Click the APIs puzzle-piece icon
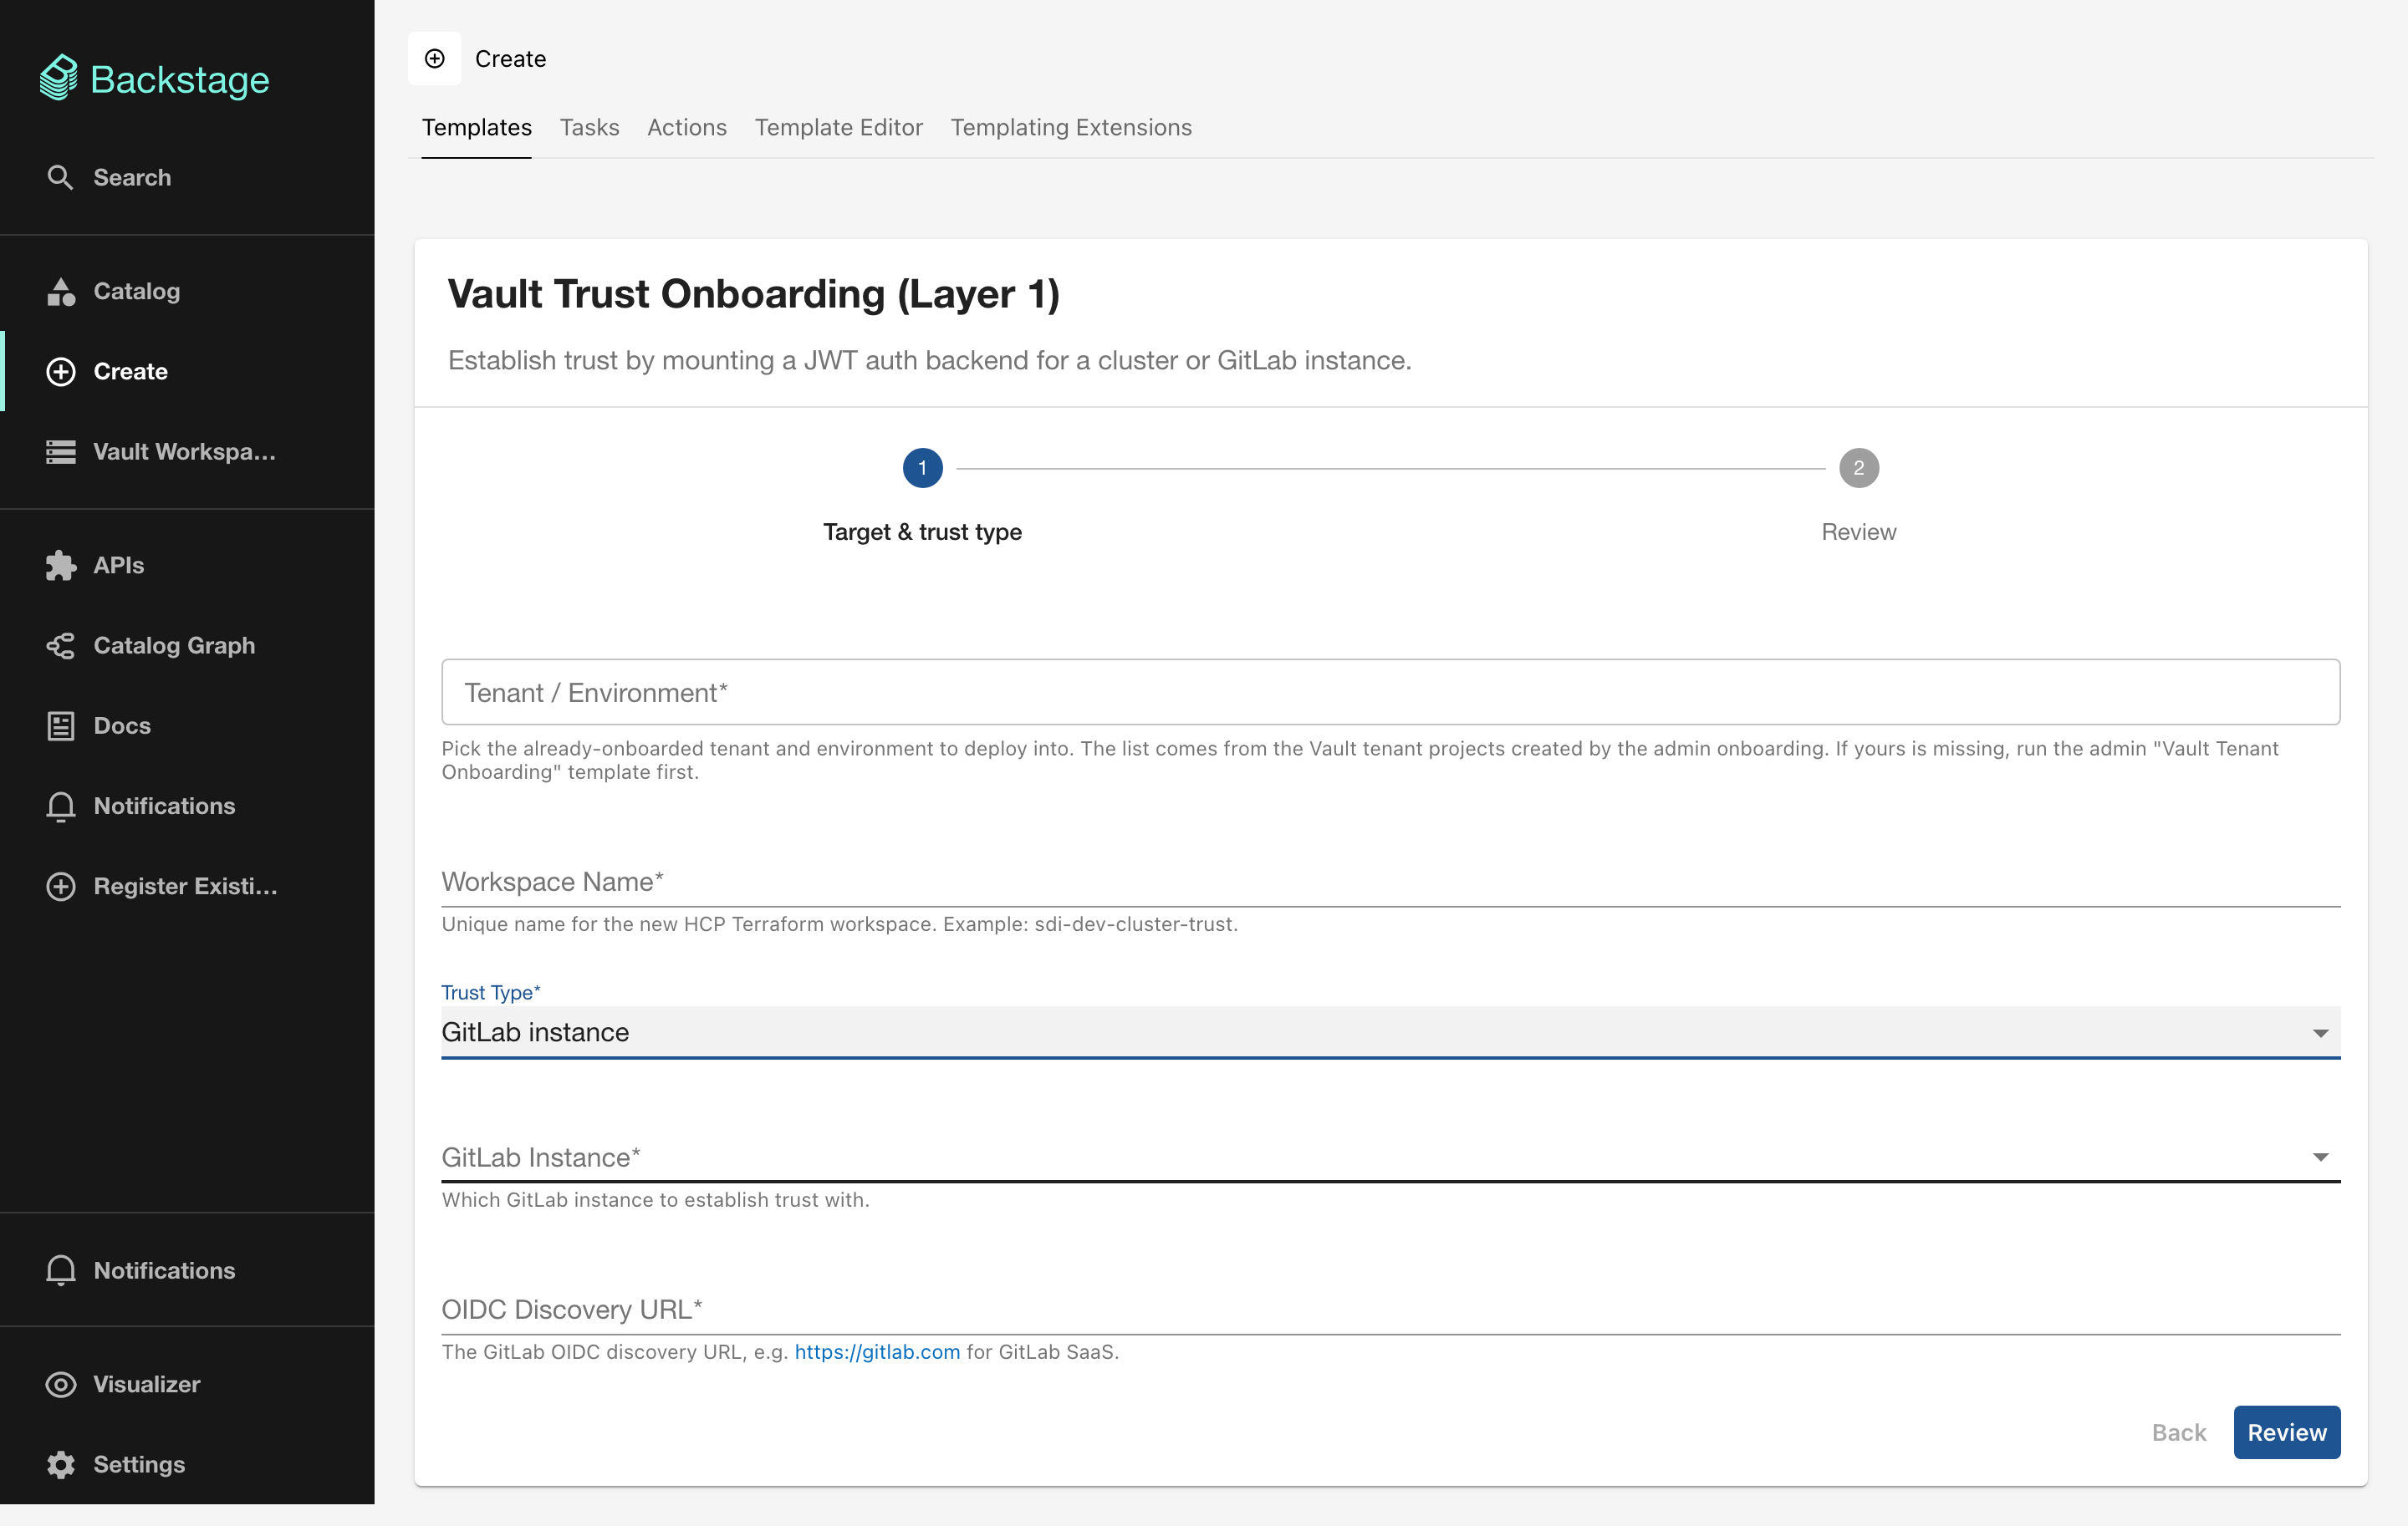Viewport: 2408px width, 1526px height. [x=61, y=566]
